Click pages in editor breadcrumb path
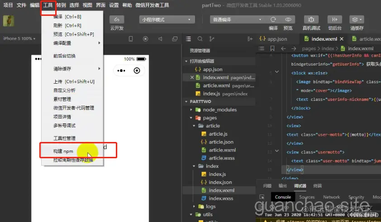Image resolution: width=381 pixels, height=222 pixels. click(309, 48)
